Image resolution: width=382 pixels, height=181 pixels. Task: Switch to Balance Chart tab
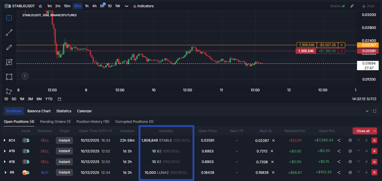[39, 111]
